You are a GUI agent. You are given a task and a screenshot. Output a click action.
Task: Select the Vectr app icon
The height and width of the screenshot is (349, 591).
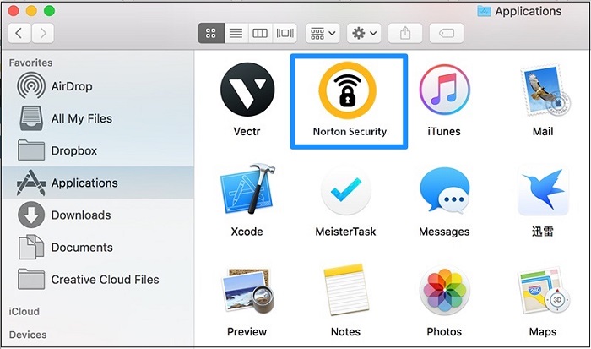coord(247,90)
